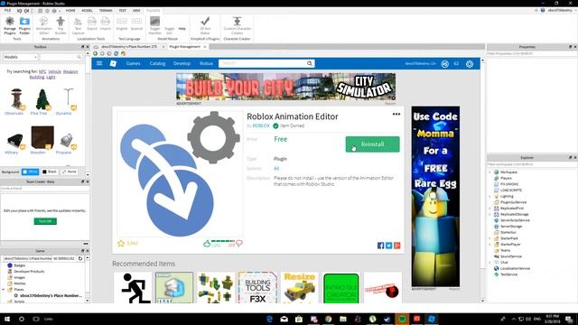Screen dimensions: 578x325
Task: Click the thumbs up like icon
Action: click(x=207, y=244)
